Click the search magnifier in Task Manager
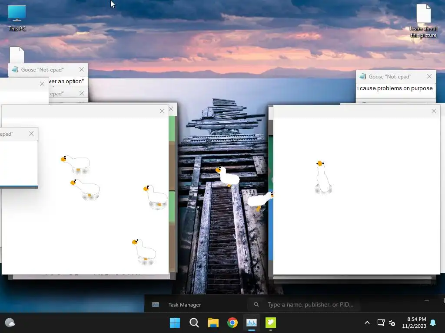This screenshot has width=445, height=333. [256, 304]
